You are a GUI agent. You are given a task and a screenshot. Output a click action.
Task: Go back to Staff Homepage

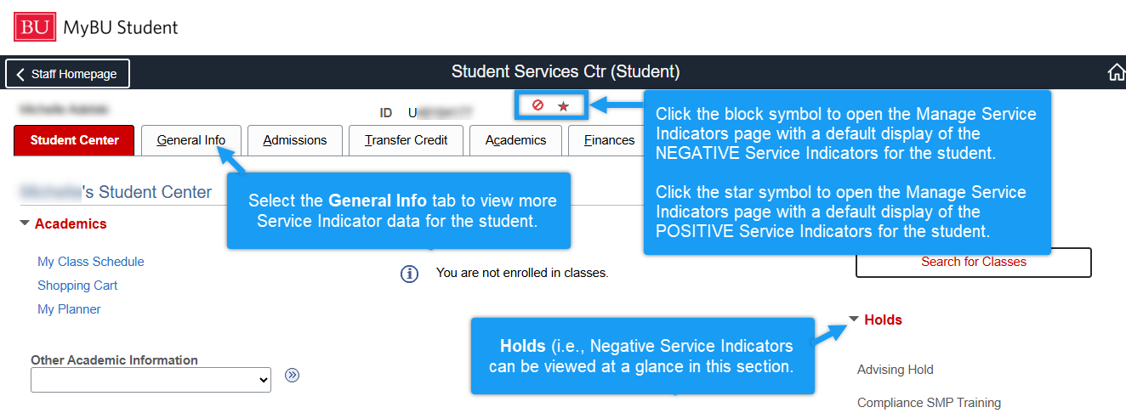[68, 74]
